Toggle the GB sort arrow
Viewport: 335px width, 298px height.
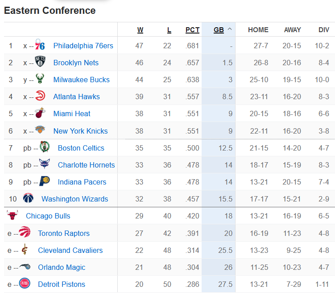point(230,29)
